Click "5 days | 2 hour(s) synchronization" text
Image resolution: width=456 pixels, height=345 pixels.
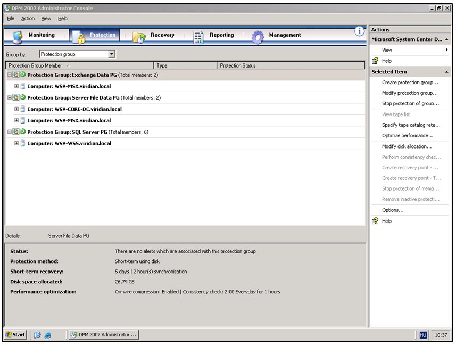coord(151,272)
